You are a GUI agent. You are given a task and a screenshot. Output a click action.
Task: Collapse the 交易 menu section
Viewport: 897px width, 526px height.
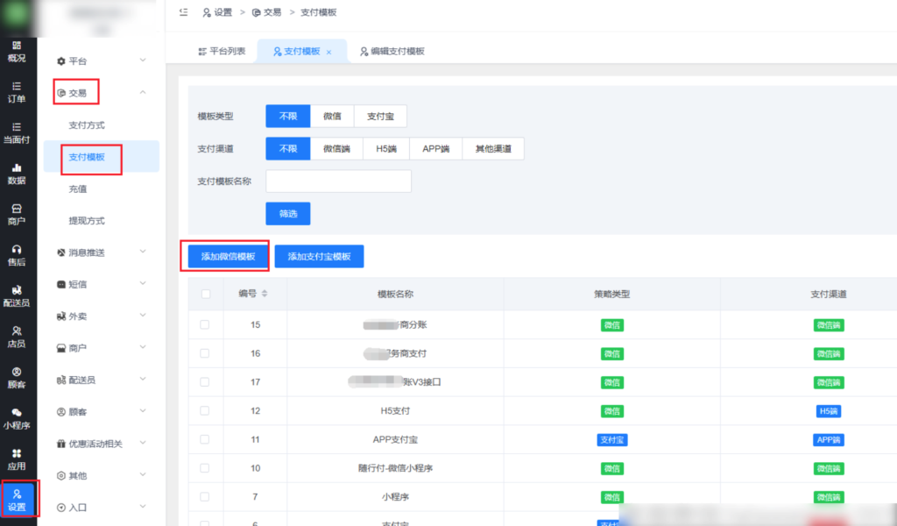coord(79,92)
